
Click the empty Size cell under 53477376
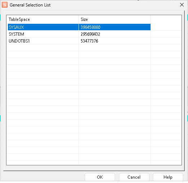[115, 48]
